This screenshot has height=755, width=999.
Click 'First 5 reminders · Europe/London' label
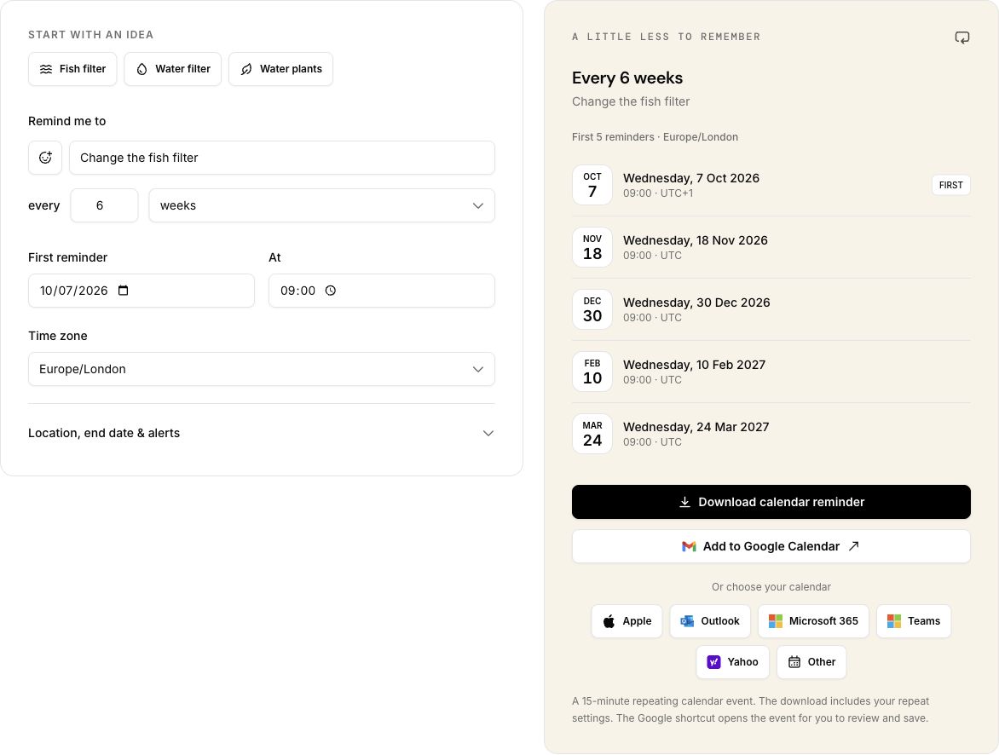[655, 137]
